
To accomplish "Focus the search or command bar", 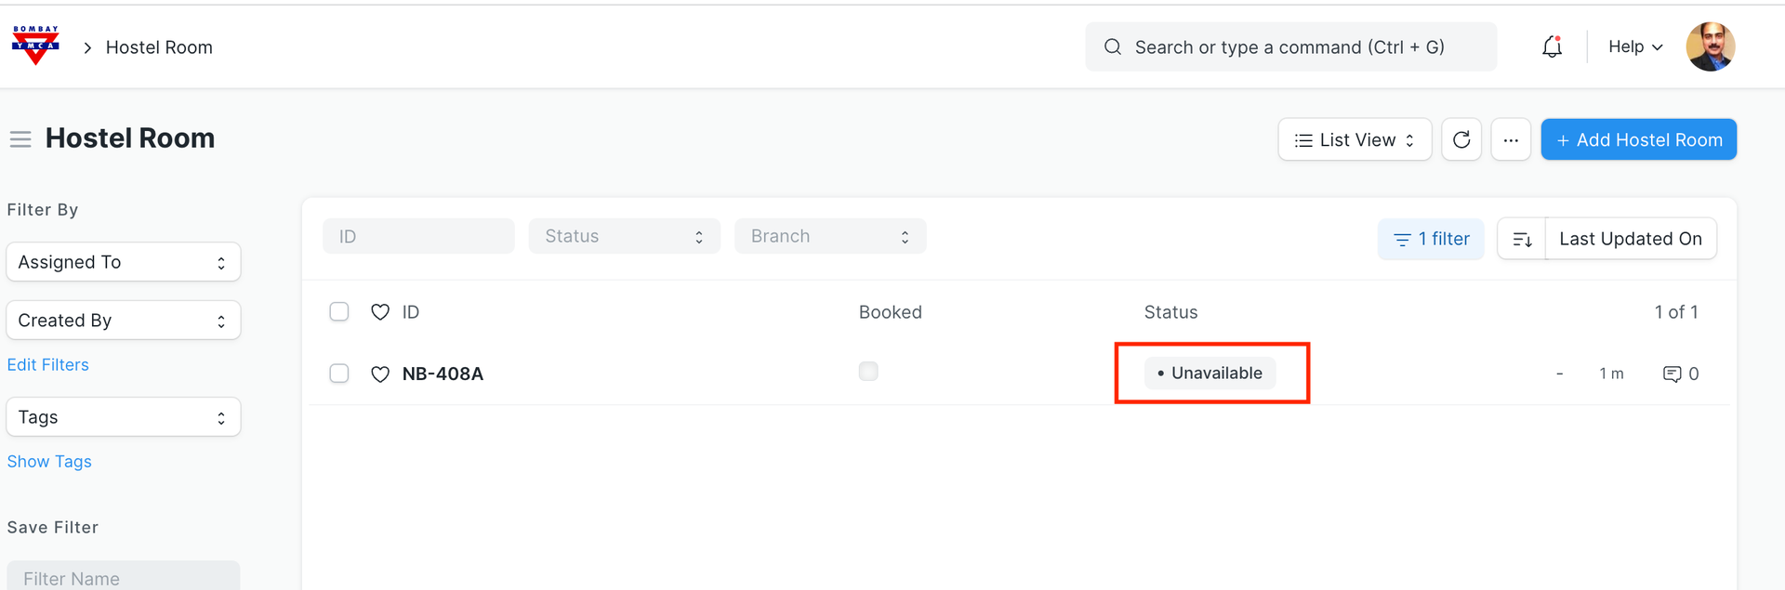I will 1290,47.
